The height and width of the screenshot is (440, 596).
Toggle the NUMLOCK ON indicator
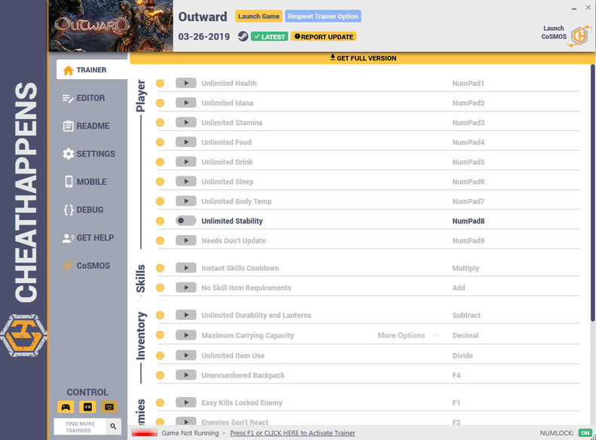click(585, 432)
